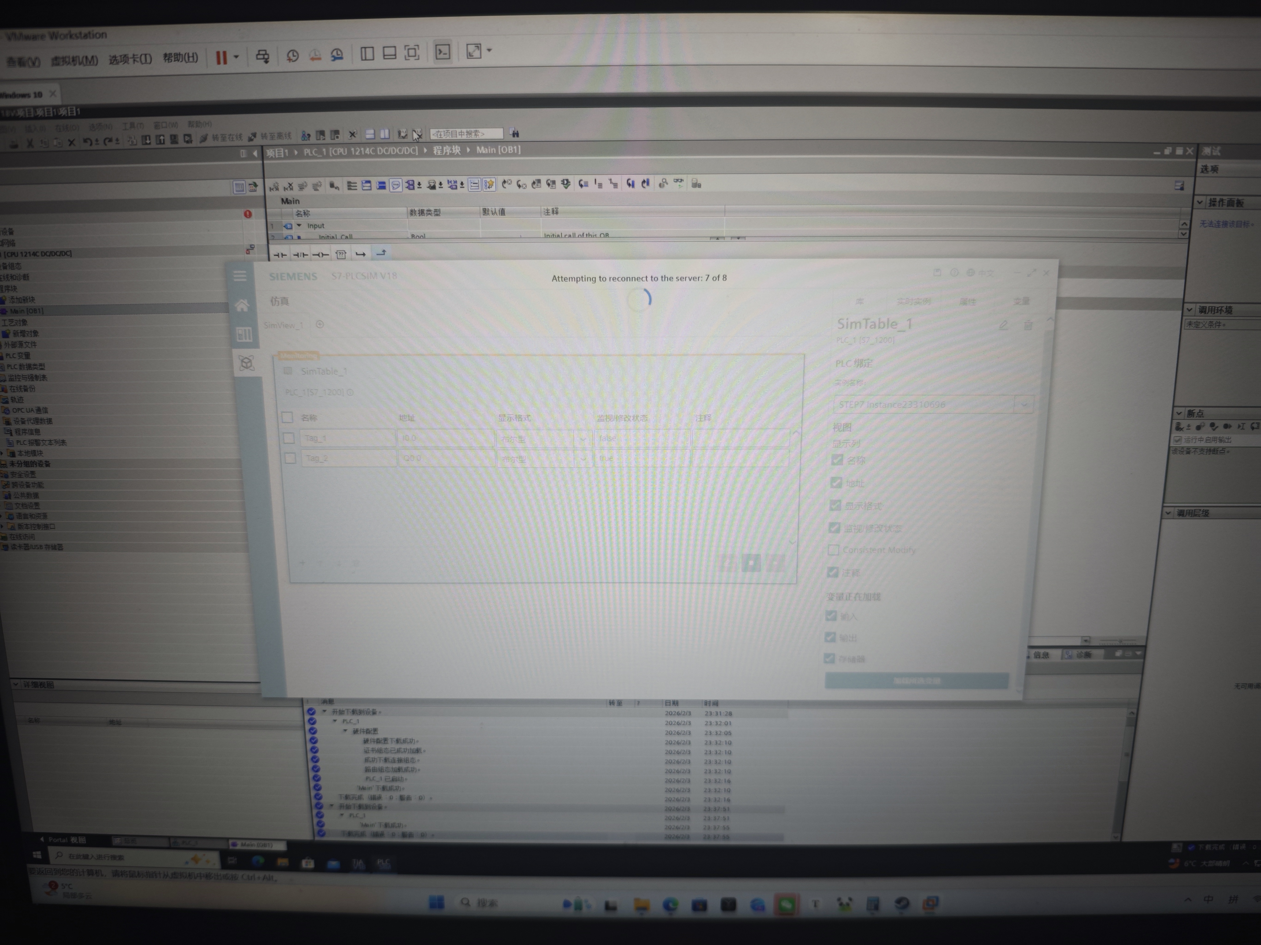
Task: Open Edge browser on host taskbar
Action: [671, 904]
